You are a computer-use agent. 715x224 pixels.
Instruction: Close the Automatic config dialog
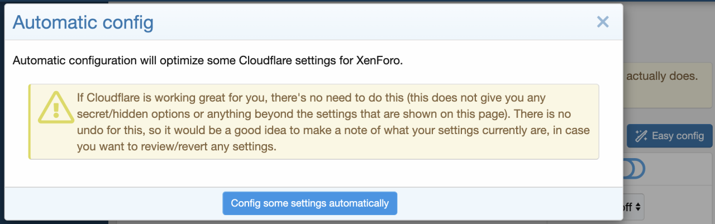point(602,22)
